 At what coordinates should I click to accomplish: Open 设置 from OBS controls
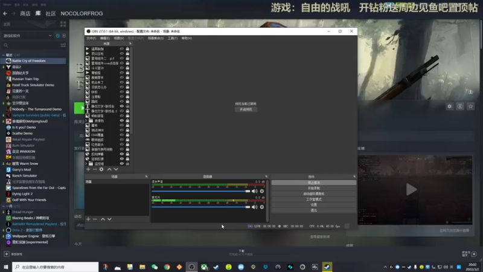click(313, 205)
